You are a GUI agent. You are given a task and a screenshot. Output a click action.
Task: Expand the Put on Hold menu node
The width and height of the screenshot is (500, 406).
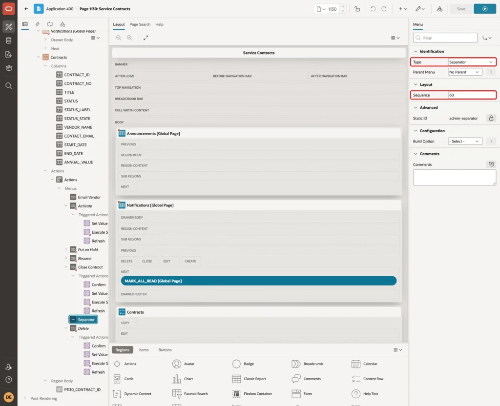click(x=66, y=249)
